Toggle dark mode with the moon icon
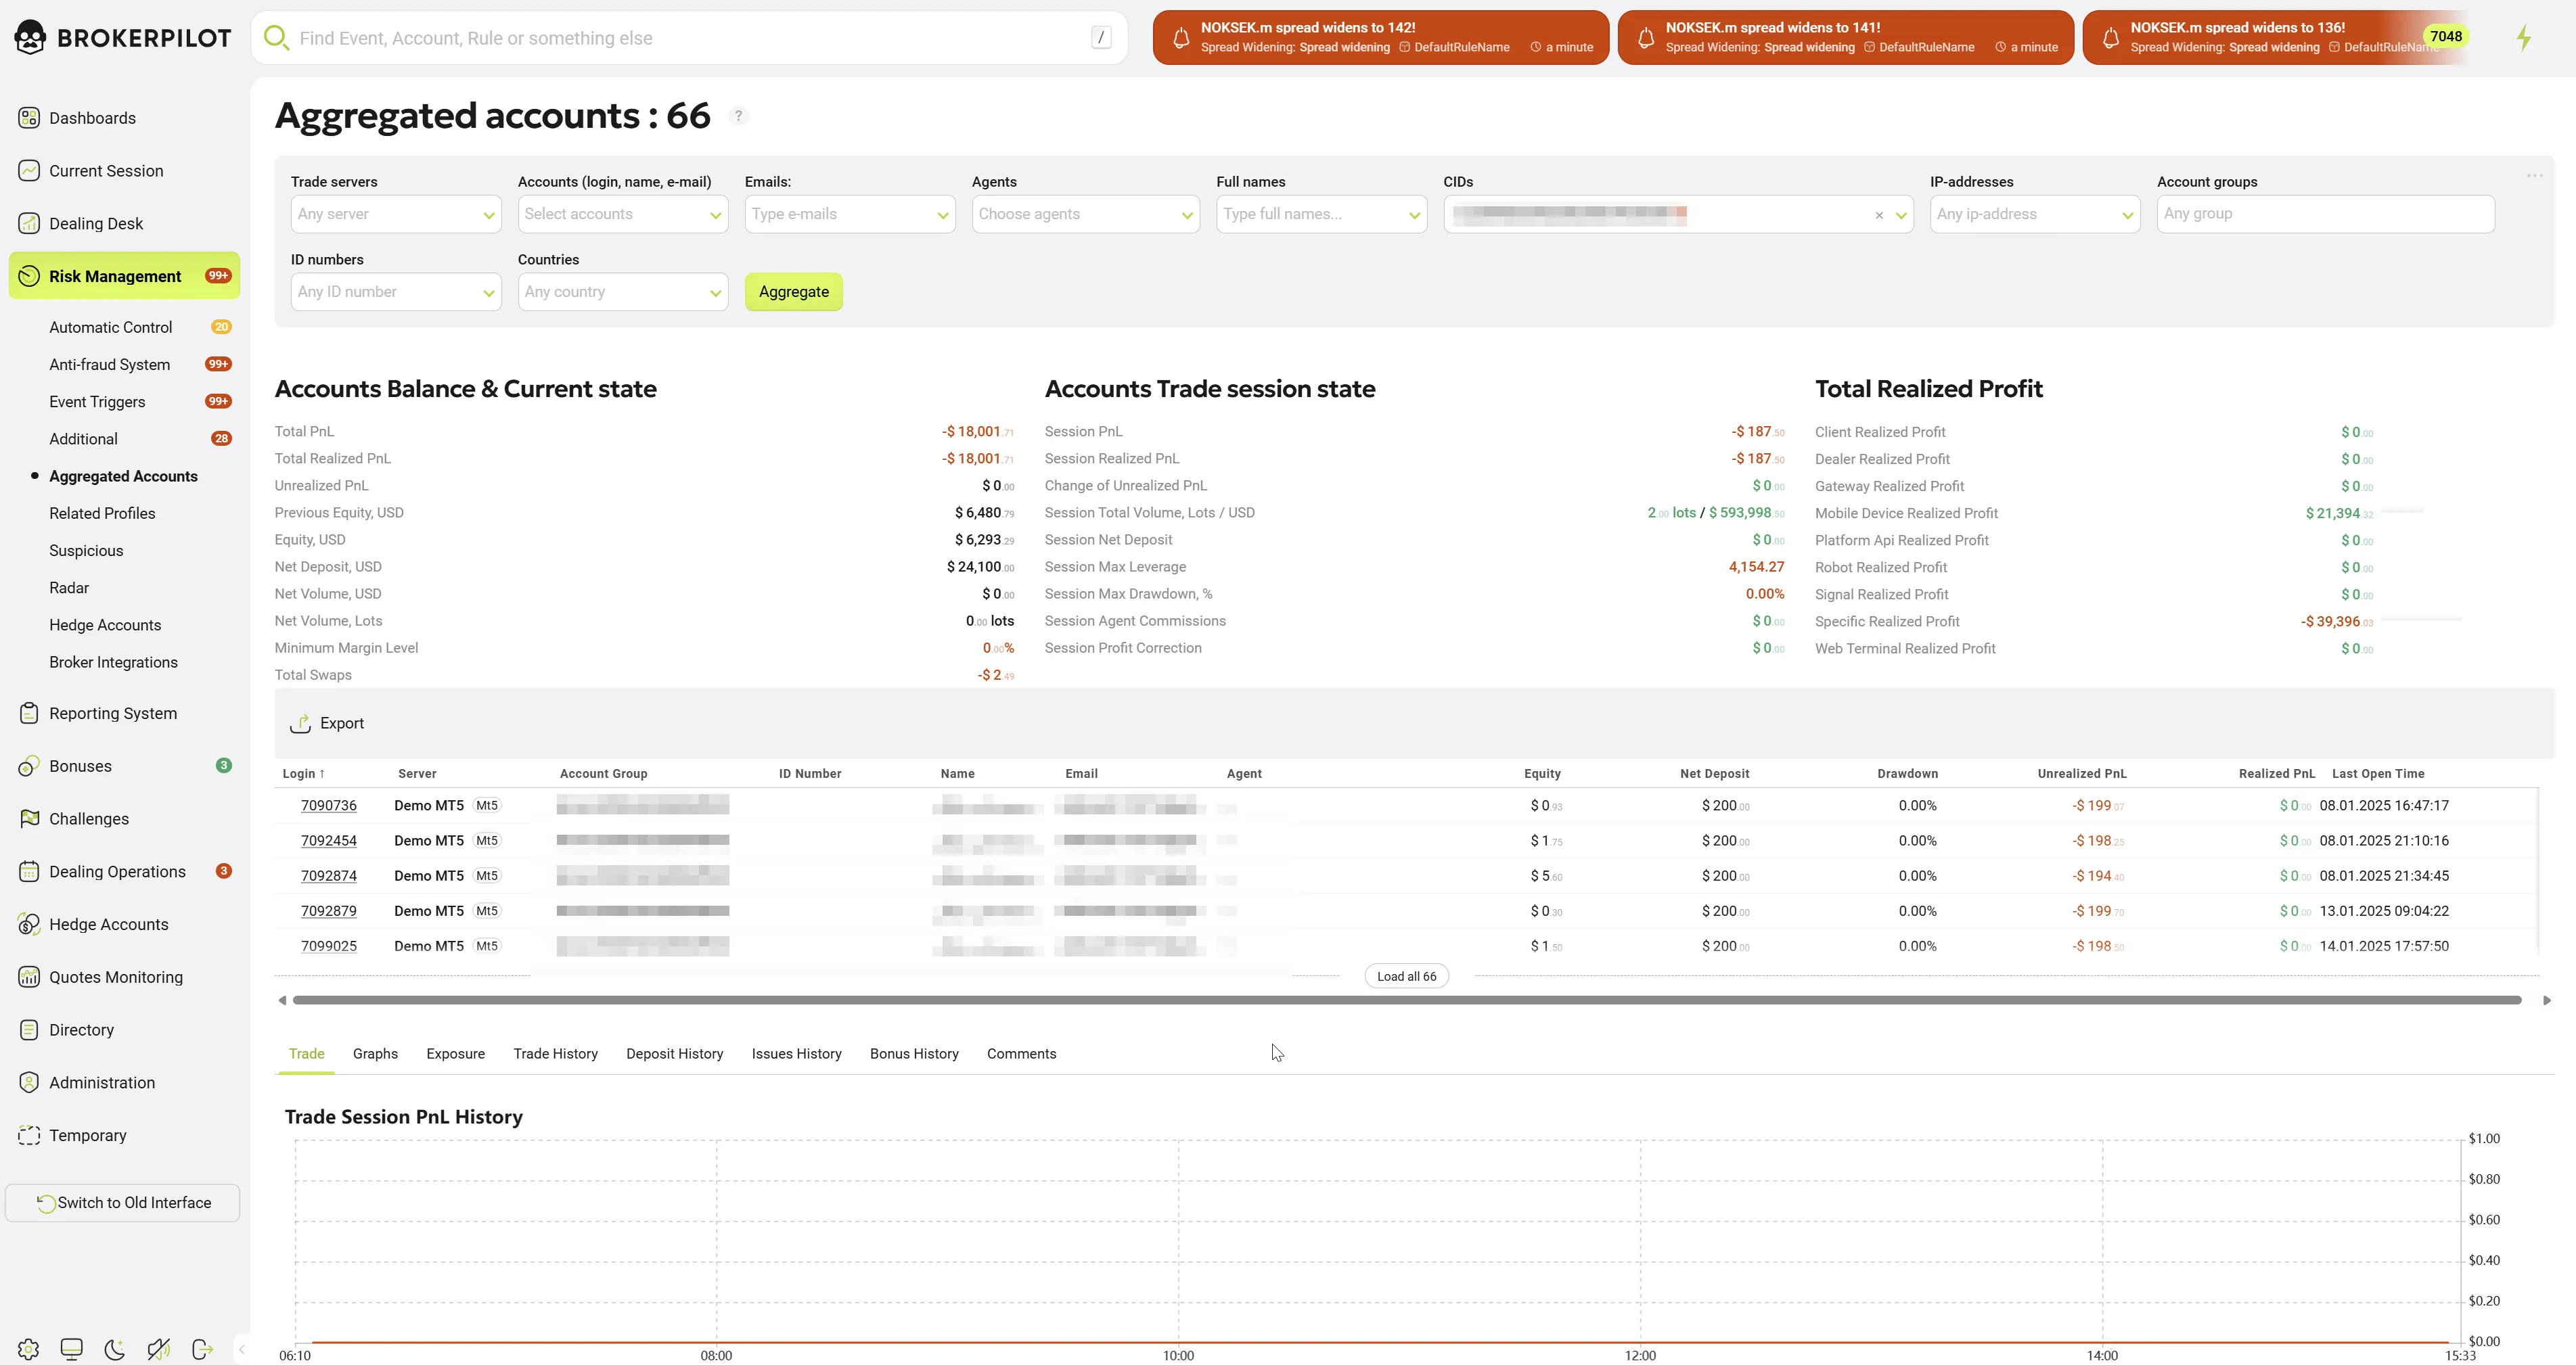2576x1365 pixels. pos(115,1349)
